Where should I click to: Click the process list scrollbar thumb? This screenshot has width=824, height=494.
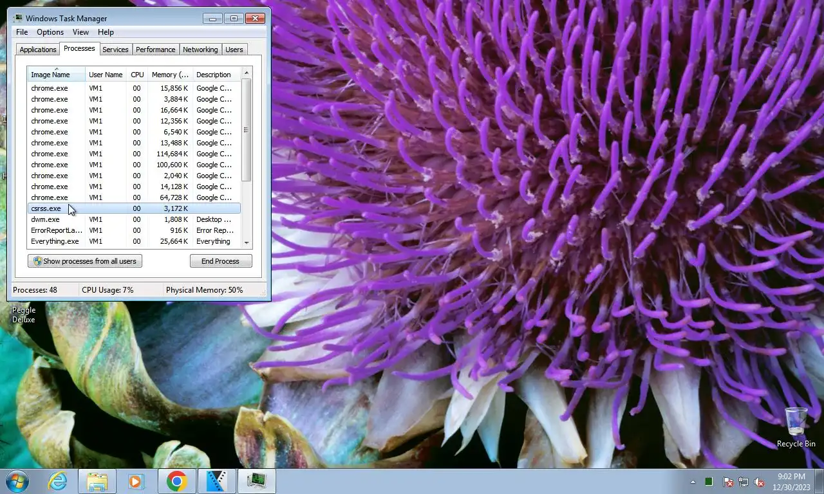point(246,130)
